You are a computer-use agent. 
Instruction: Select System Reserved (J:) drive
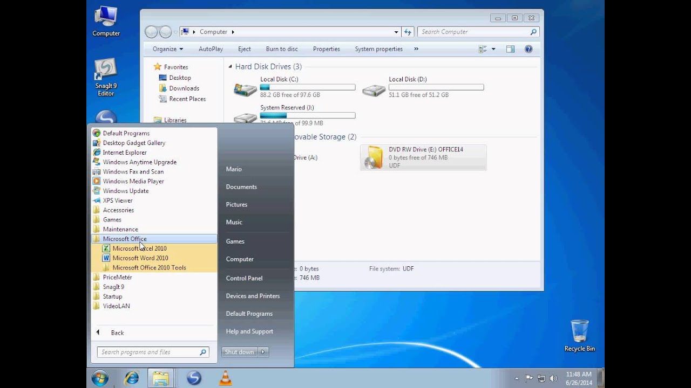pyautogui.click(x=294, y=115)
